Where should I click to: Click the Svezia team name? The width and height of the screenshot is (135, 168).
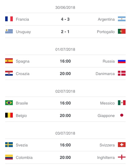tap(22, 145)
